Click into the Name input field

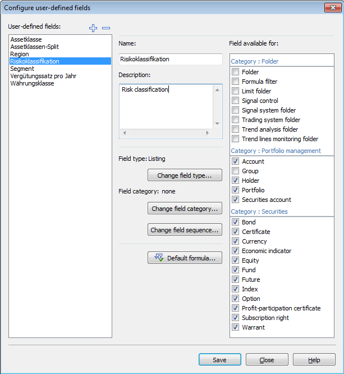pyautogui.click(x=171, y=59)
